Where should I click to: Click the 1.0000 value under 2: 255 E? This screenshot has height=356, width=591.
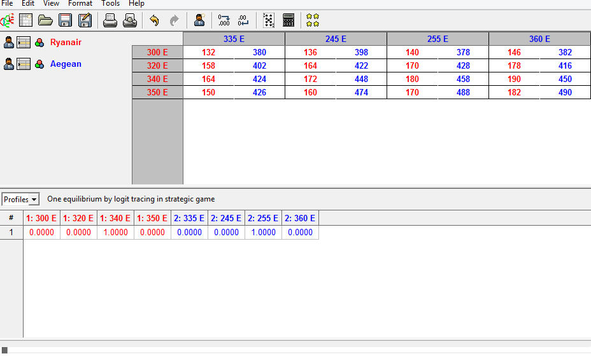tap(263, 232)
